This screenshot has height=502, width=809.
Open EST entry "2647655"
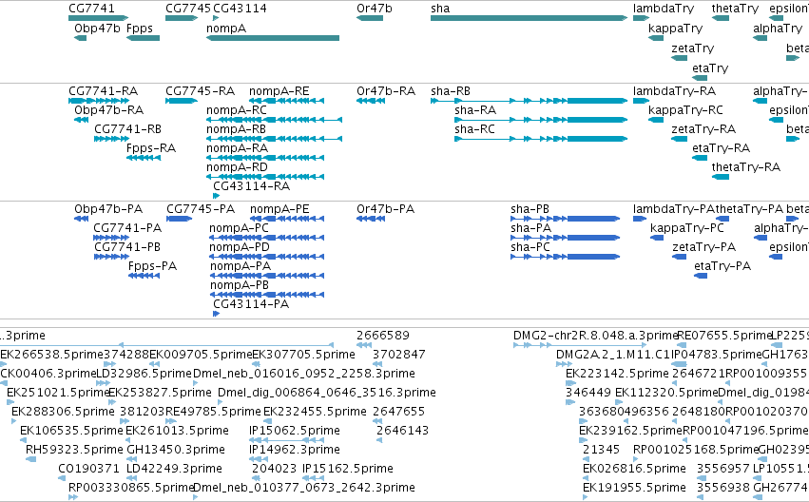(398, 412)
